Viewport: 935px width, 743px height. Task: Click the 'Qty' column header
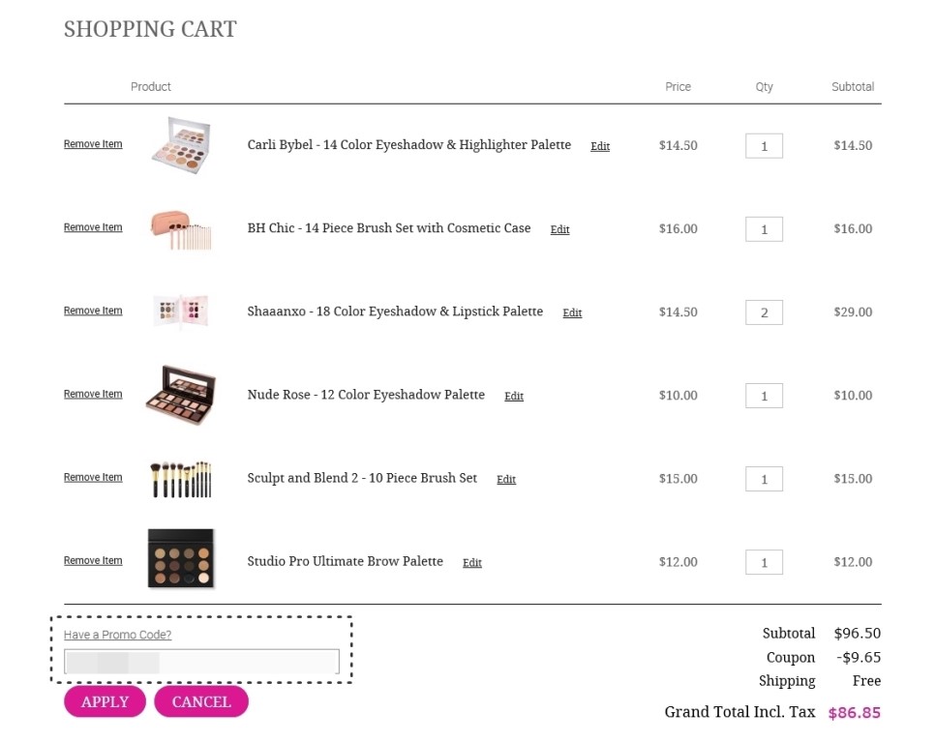pyautogui.click(x=764, y=87)
